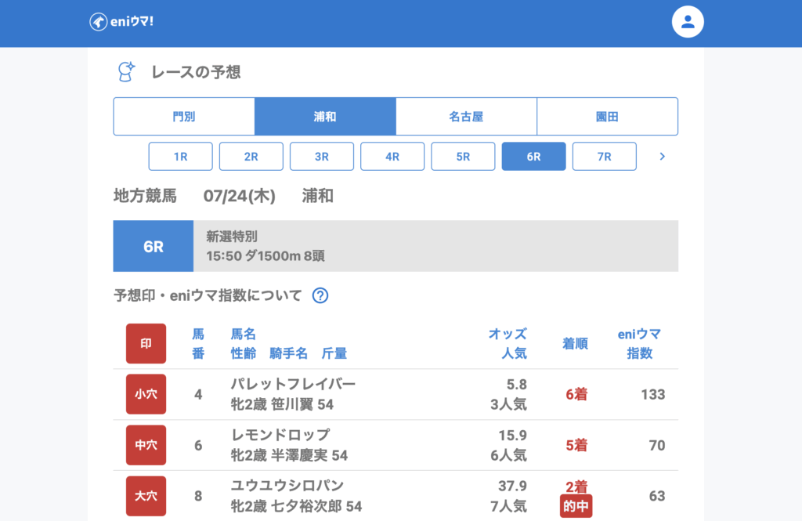
Task: Go to race 7R
Action: tap(604, 157)
